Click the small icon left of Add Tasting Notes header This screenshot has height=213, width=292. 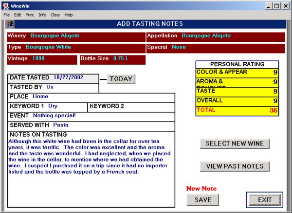[x=10, y=24]
